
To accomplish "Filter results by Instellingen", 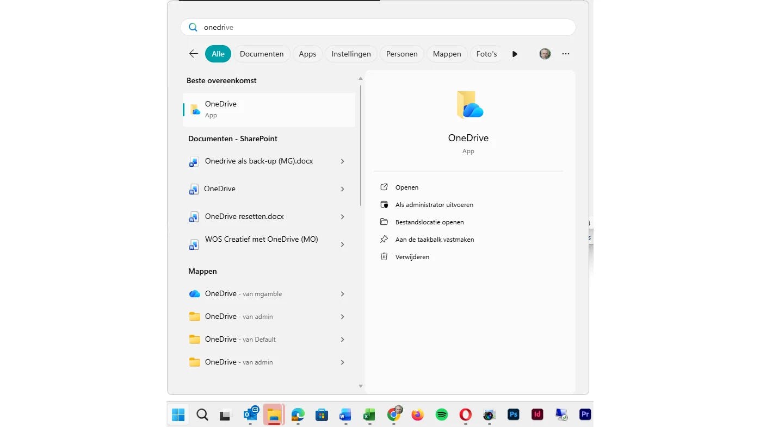I will click(x=351, y=54).
